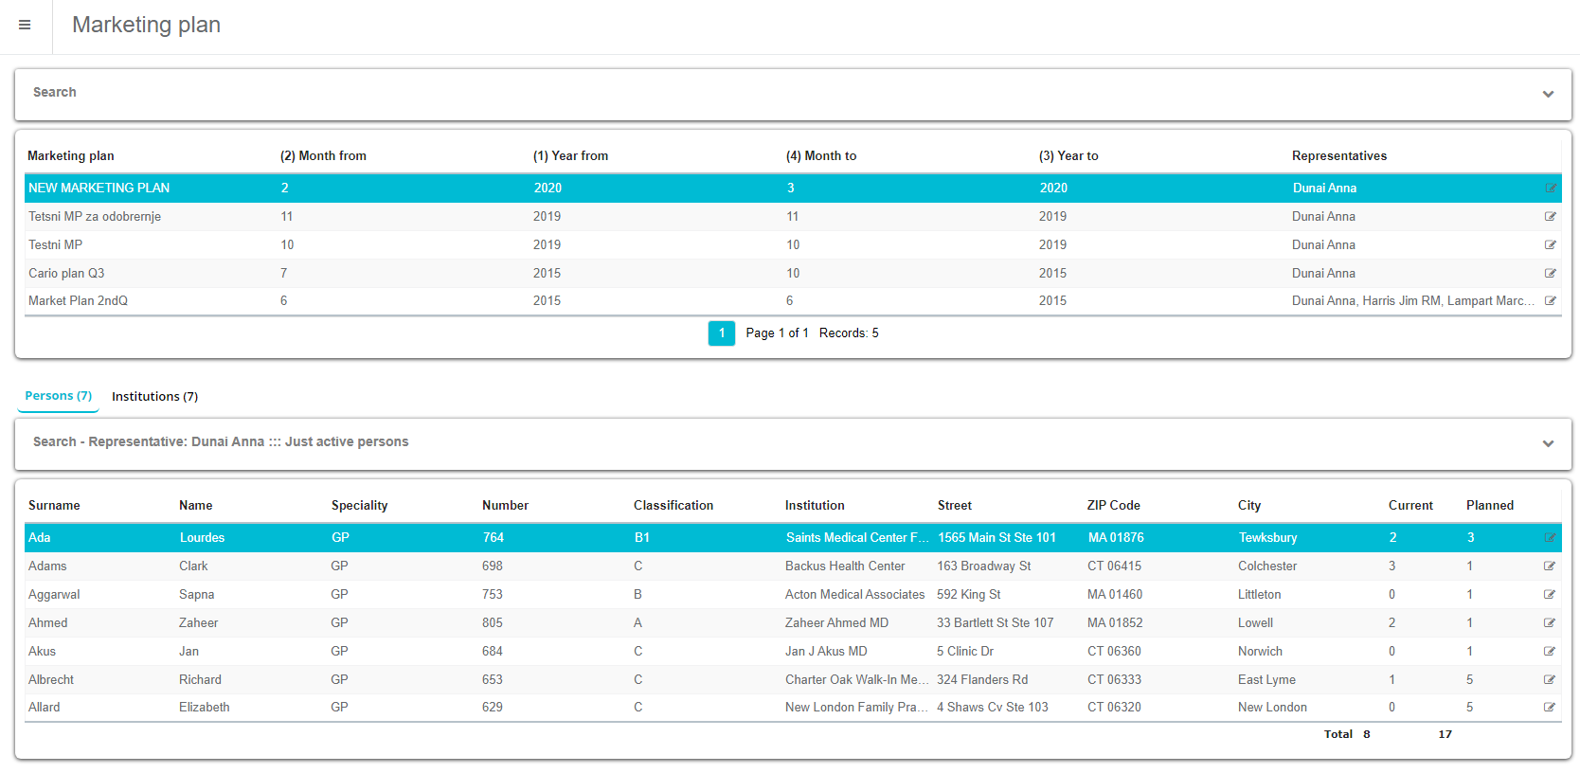1580x773 pixels.
Task: Edit the Adams Clark person row
Action: pos(1549,566)
